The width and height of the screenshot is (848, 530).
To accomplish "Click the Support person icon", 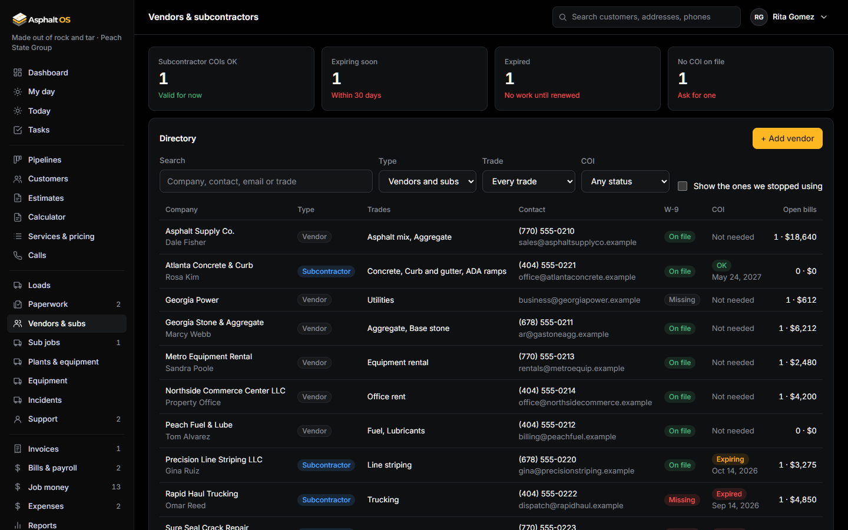I will tap(18, 419).
